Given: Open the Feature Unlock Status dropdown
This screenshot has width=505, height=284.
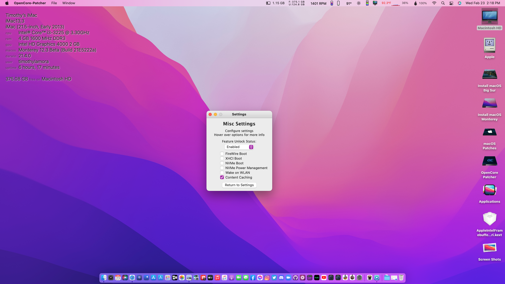Looking at the screenshot, I should click(x=239, y=147).
